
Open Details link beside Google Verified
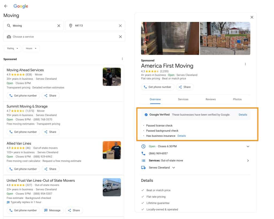[243, 115]
